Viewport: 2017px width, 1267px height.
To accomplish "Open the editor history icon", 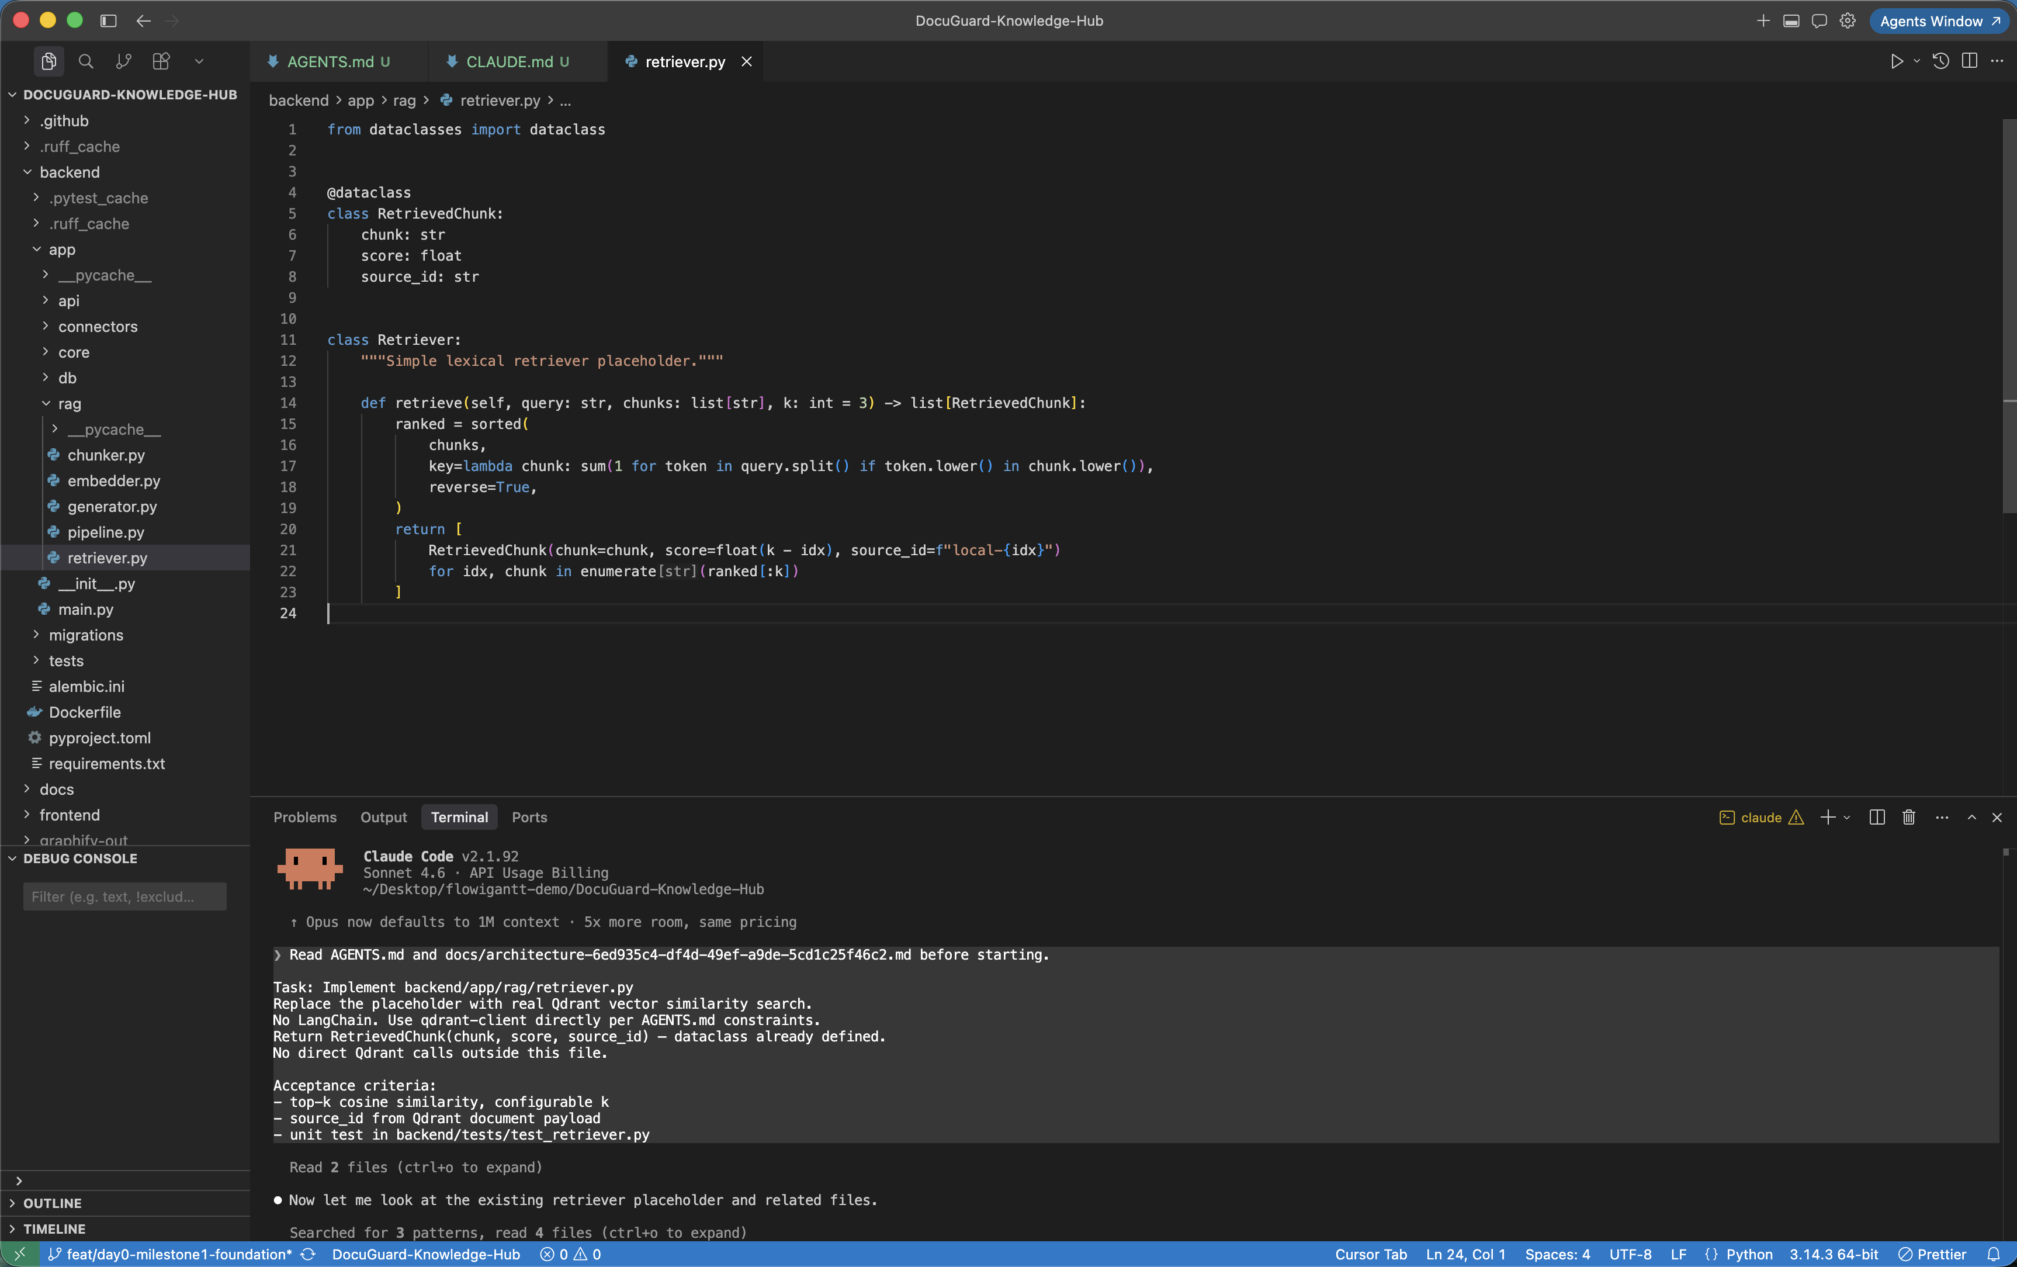I will click(x=1941, y=61).
